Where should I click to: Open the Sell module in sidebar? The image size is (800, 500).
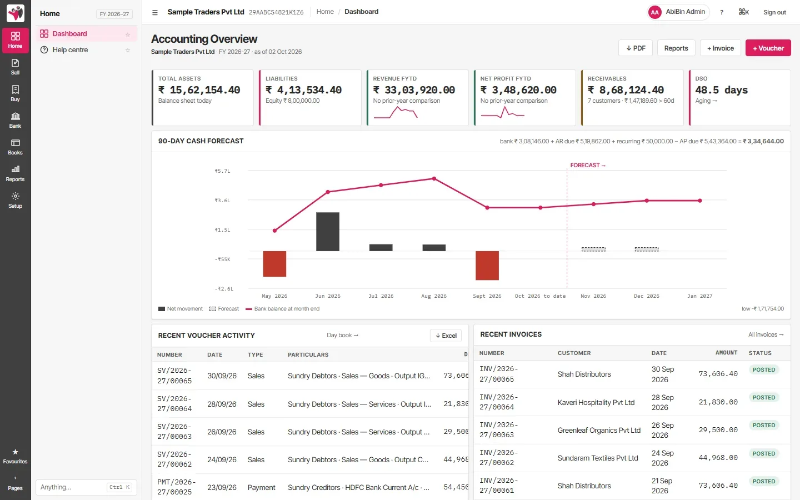(x=15, y=67)
